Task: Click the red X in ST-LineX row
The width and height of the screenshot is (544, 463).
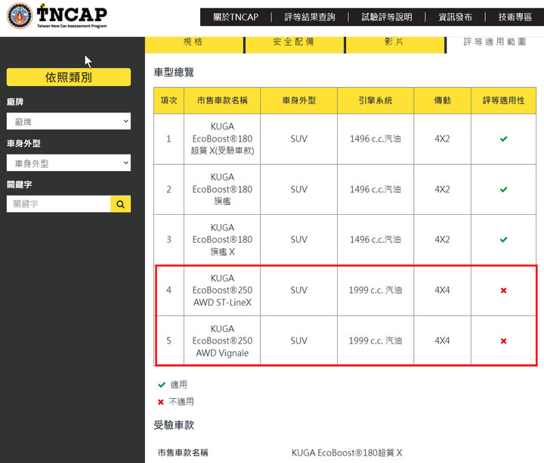Action: (503, 291)
